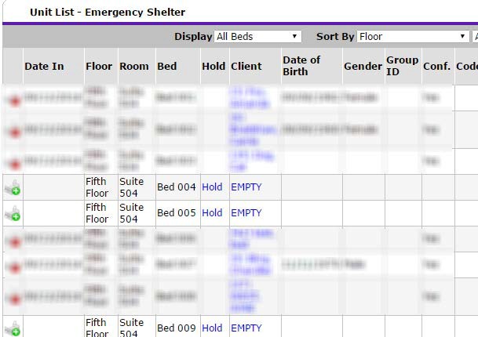This screenshot has height=337, width=478.
Task: Click Hold link for Bed 005
Action: point(212,213)
